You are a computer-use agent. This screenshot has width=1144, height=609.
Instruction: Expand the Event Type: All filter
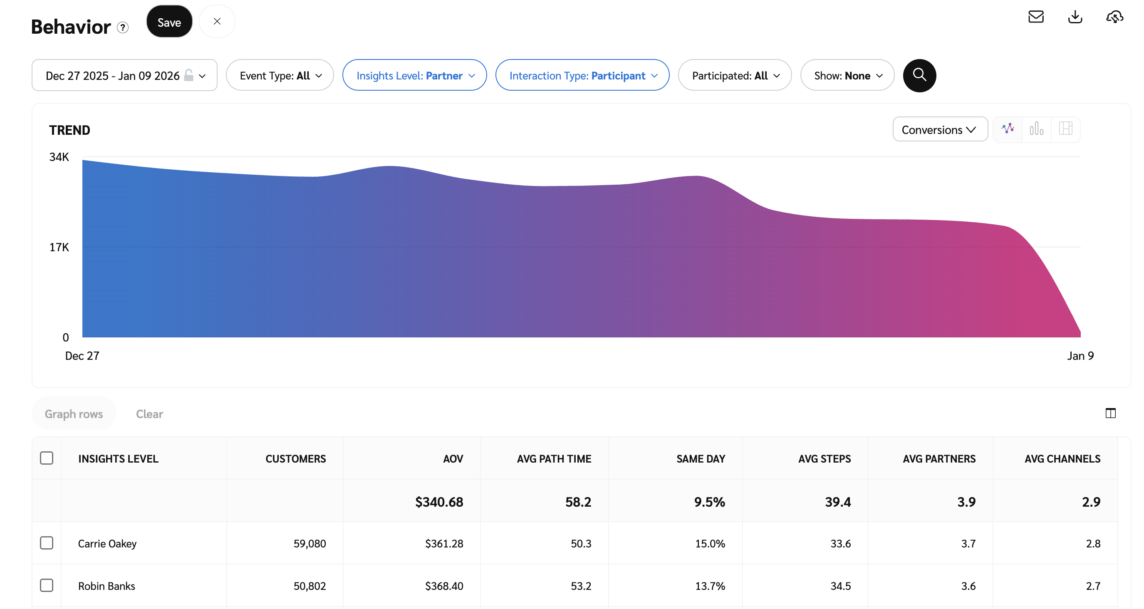[x=280, y=76]
